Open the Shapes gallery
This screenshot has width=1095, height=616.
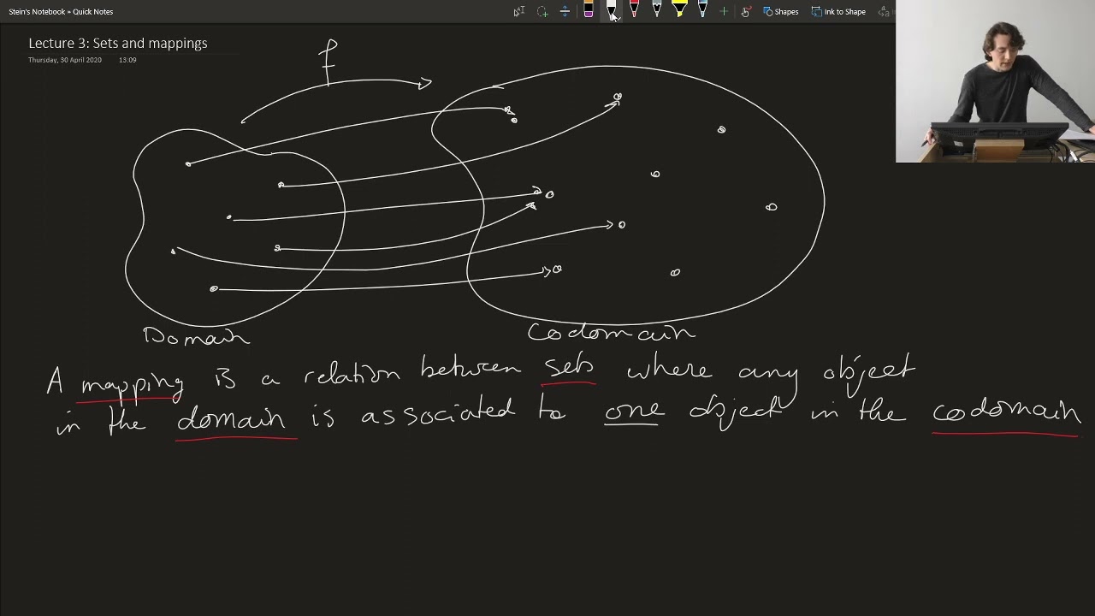pos(780,11)
